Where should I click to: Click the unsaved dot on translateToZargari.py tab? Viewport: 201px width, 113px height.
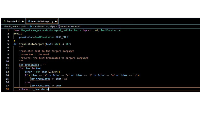(56, 21)
